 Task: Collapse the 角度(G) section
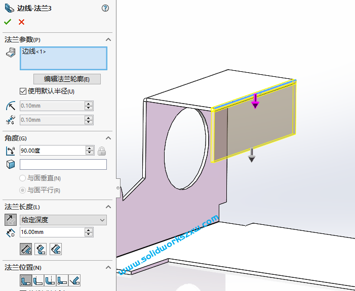coord(108,138)
